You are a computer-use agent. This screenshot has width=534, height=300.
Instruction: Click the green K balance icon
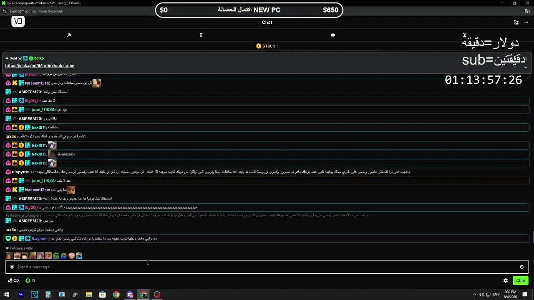tap(28, 281)
